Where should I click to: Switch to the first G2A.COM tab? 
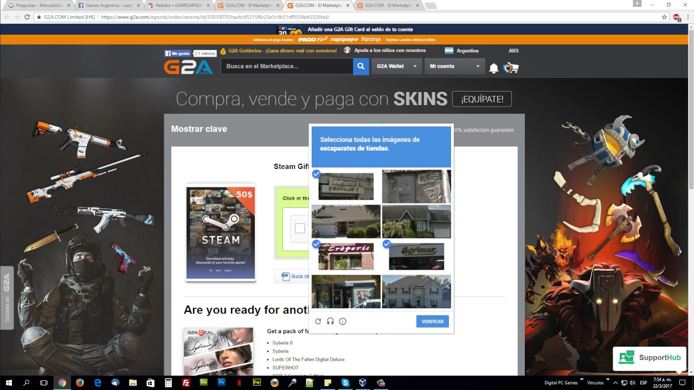tap(248, 5)
